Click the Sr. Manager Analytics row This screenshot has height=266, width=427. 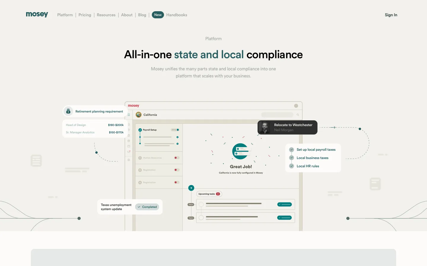(95, 132)
